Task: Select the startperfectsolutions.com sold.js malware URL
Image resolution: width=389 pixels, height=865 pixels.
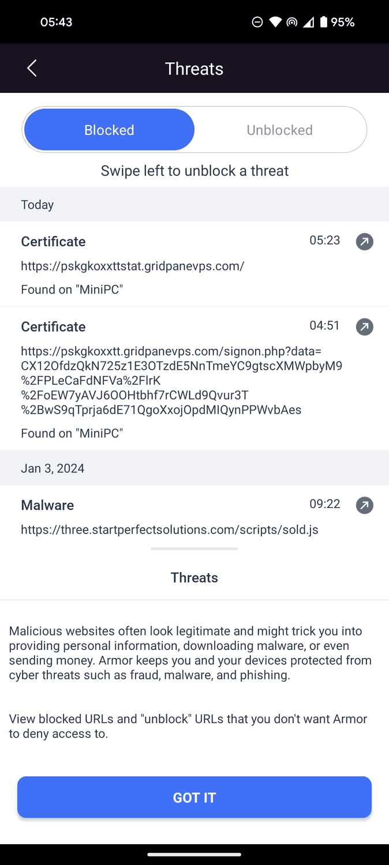Action: (170, 529)
